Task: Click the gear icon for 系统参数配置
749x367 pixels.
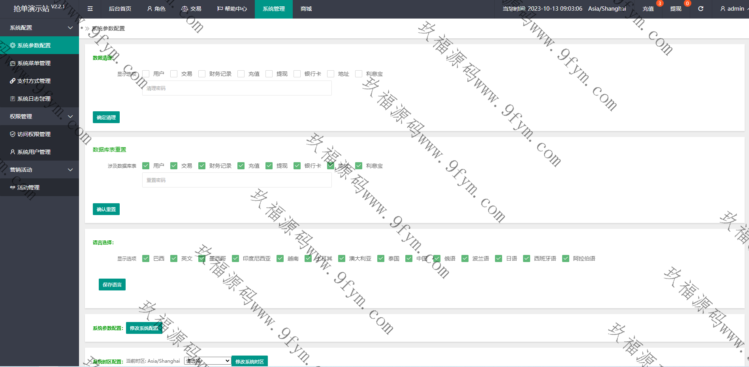Action: pyautogui.click(x=13, y=45)
